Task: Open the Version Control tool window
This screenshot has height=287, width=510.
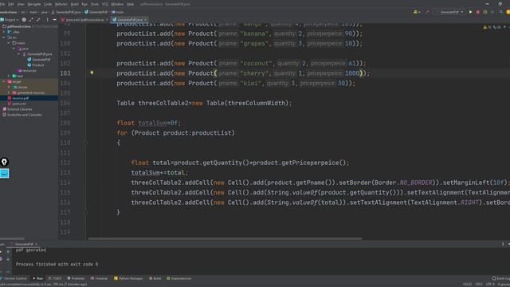Action: pos(14,278)
